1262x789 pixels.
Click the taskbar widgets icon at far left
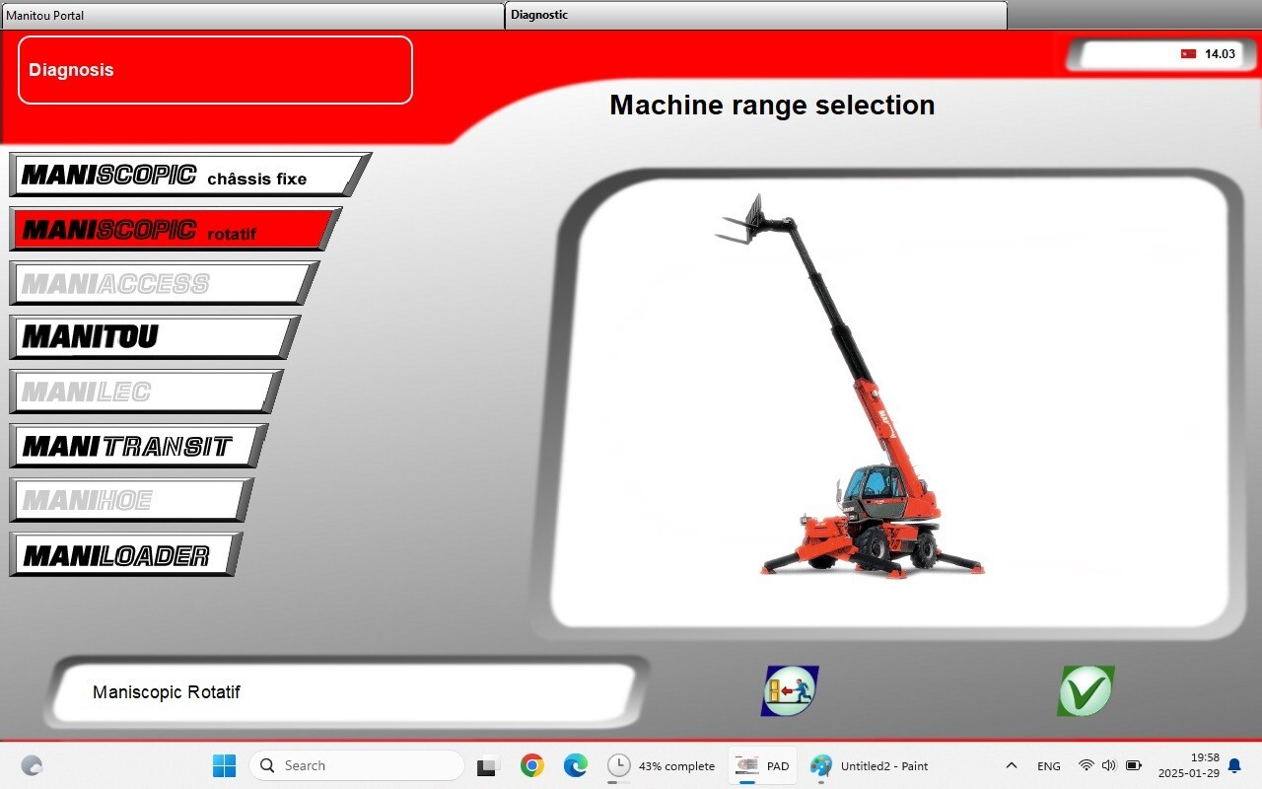pos(32,765)
